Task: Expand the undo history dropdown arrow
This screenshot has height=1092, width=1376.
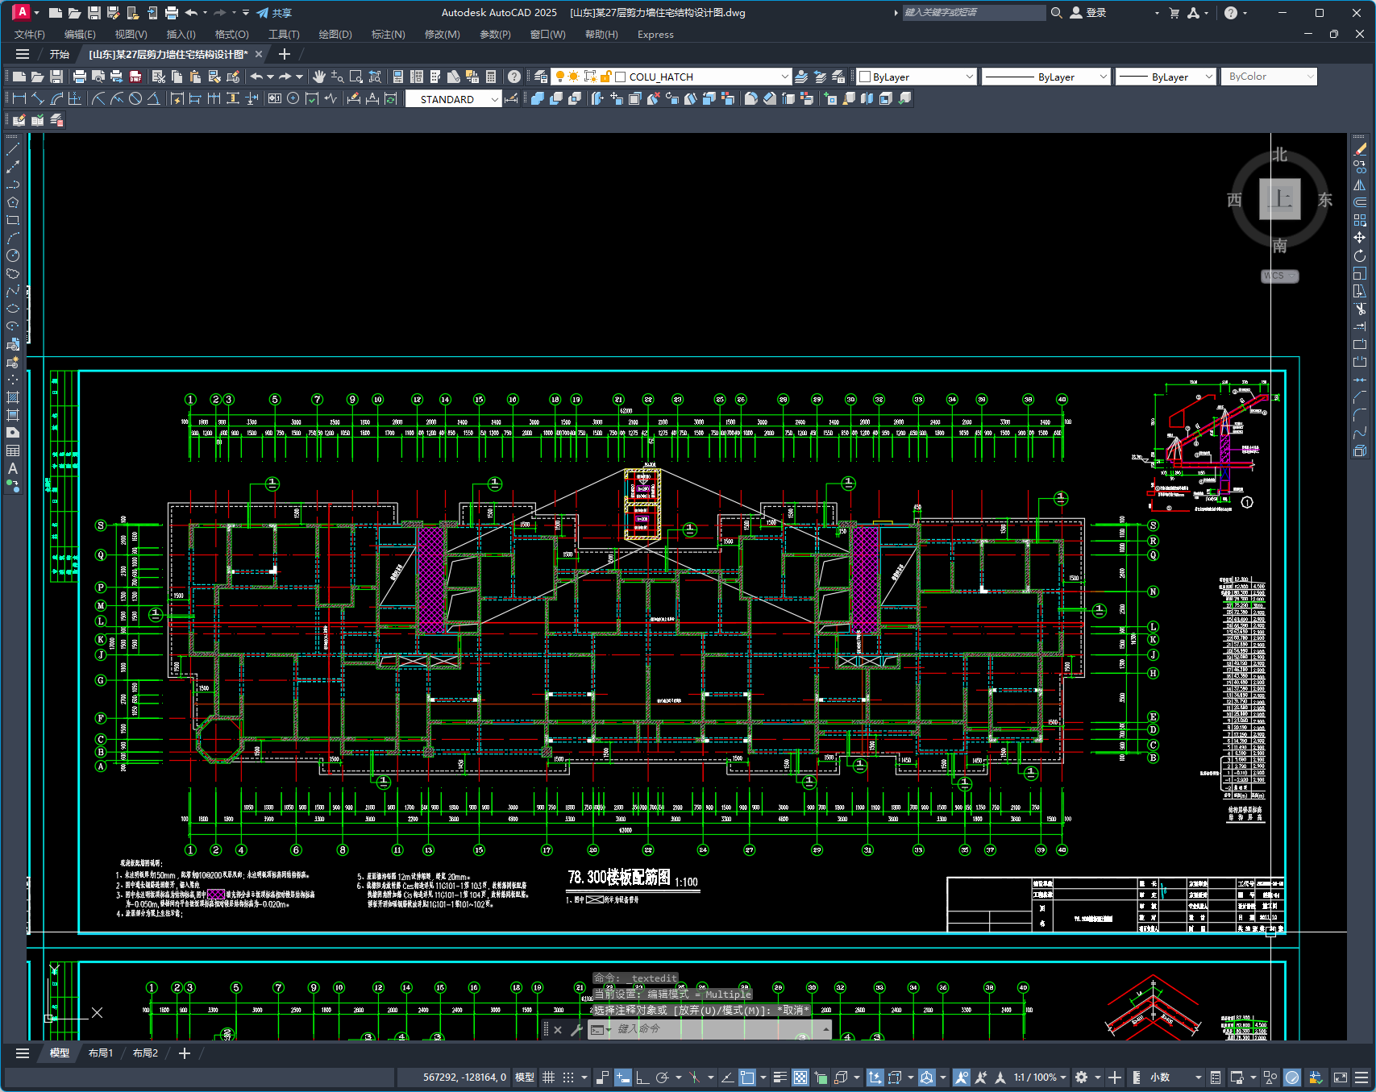Action: pyautogui.click(x=270, y=77)
